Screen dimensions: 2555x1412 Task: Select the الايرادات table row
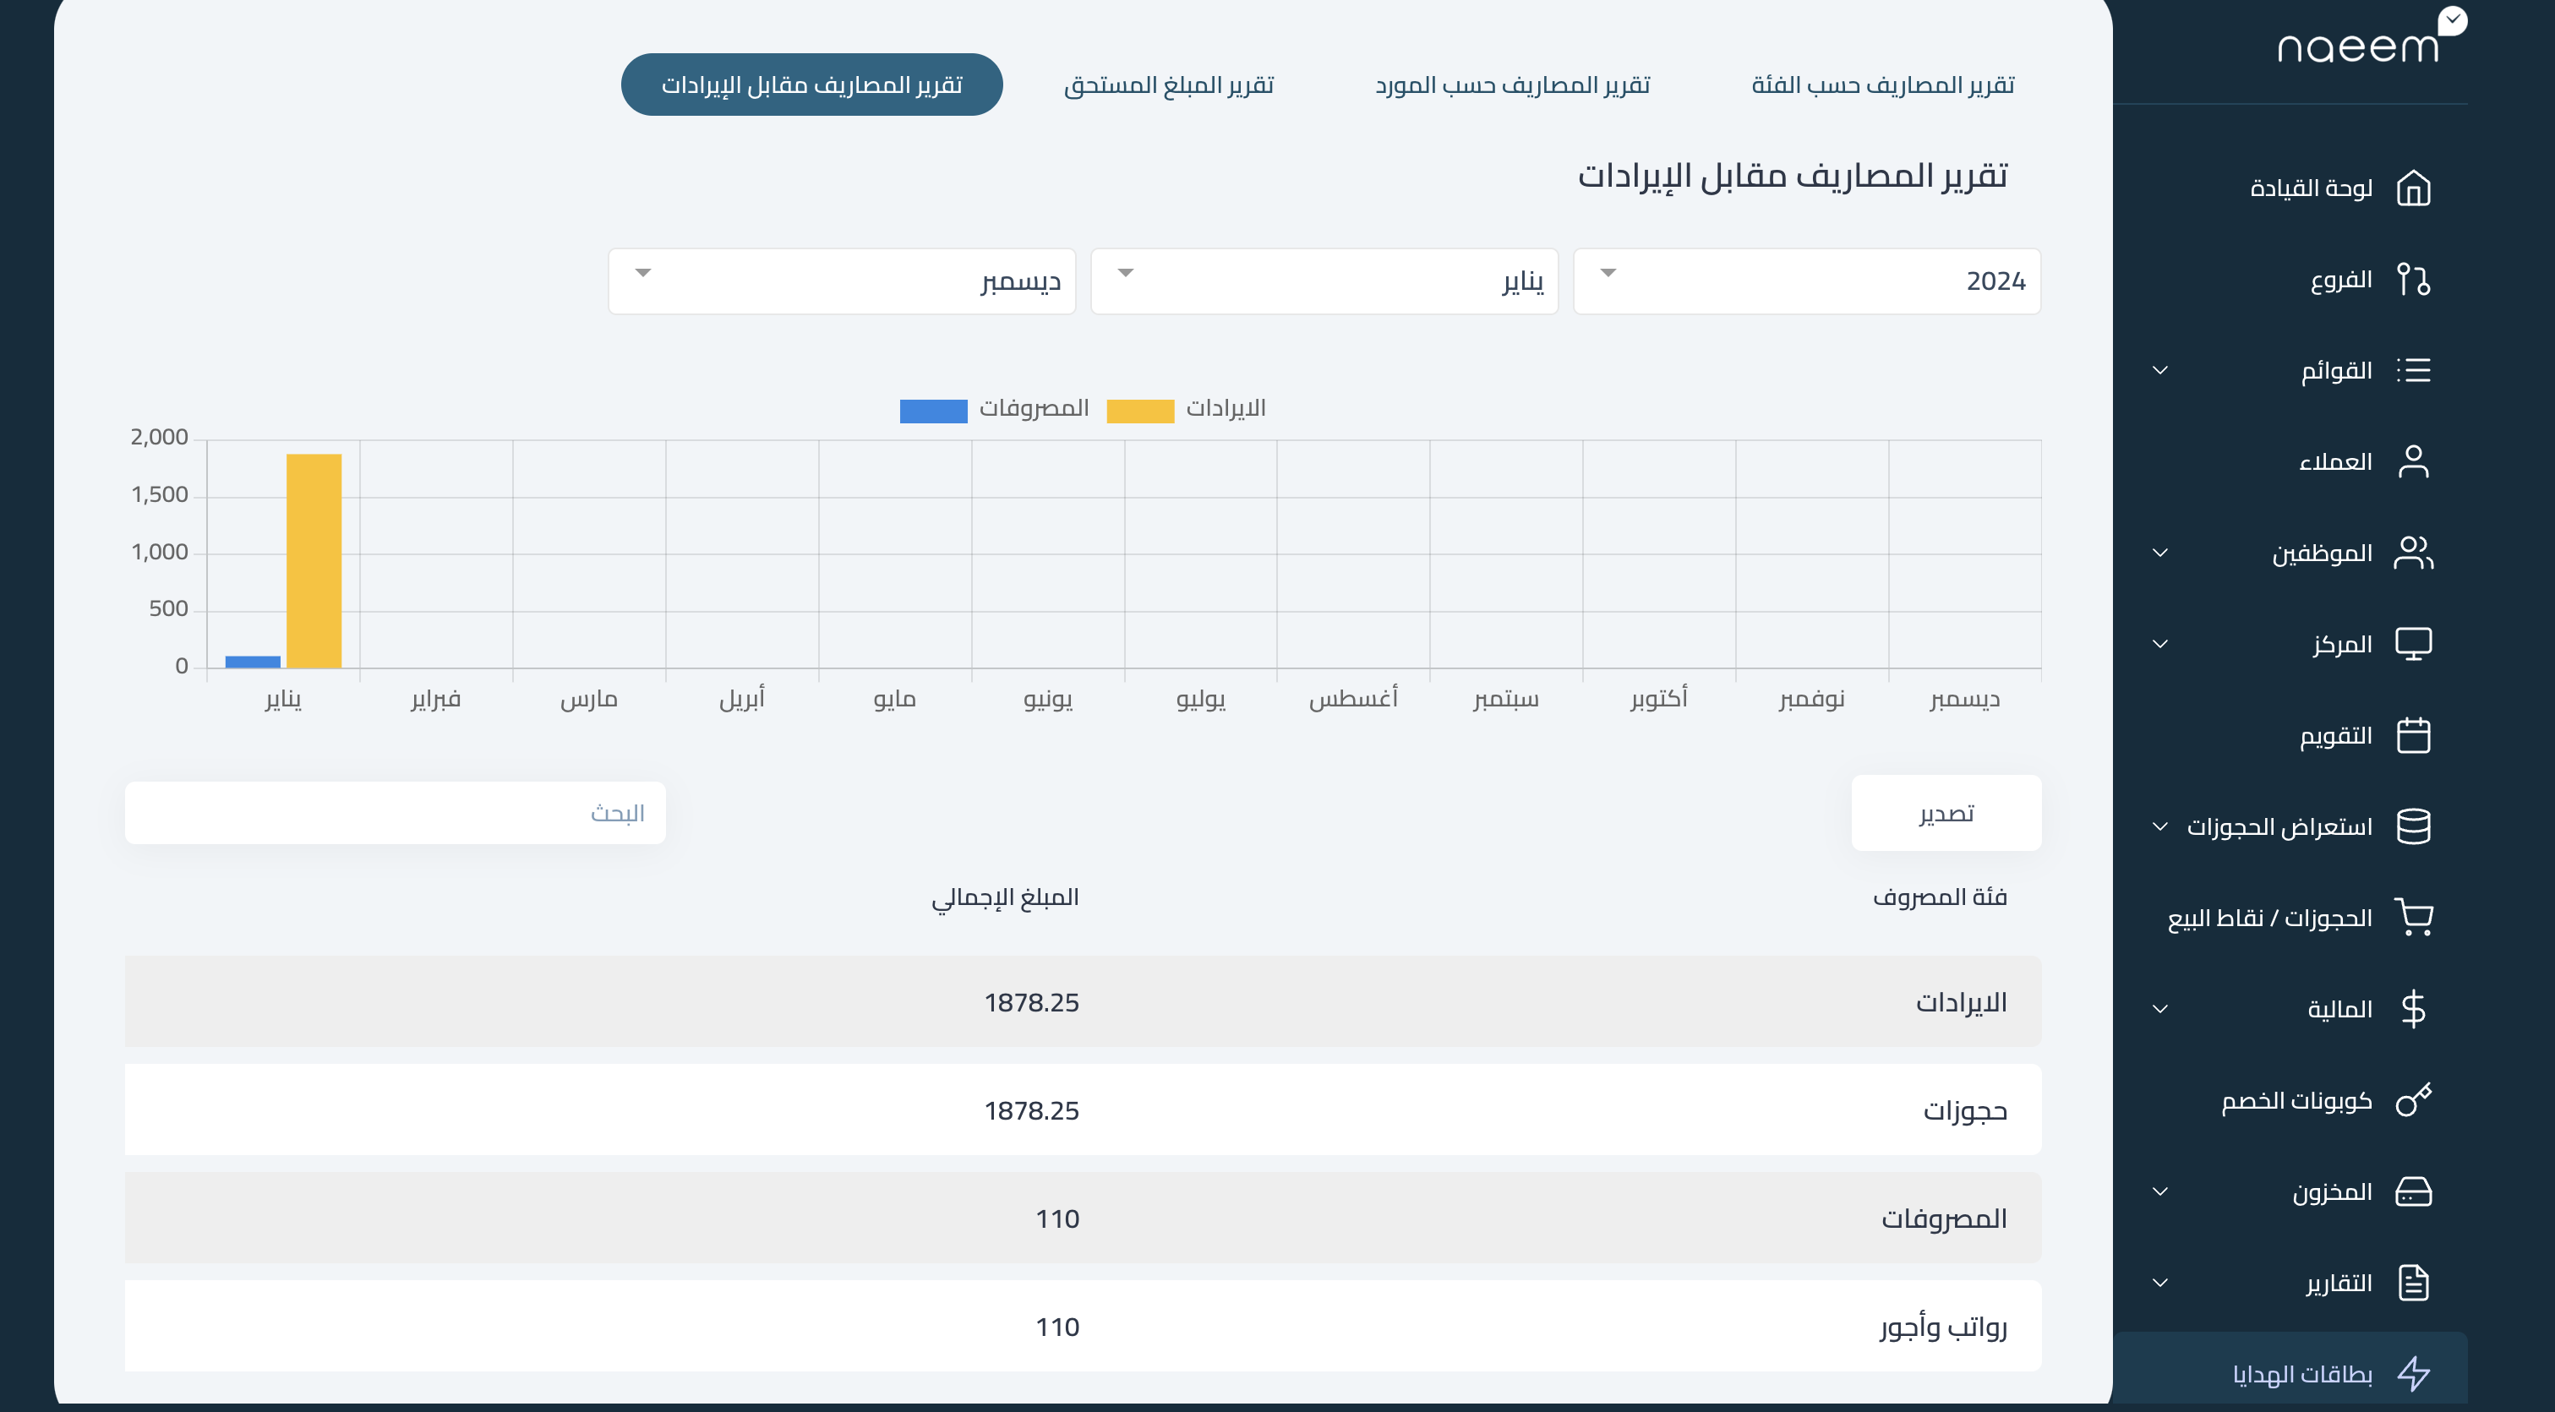pos(1083,1001)
